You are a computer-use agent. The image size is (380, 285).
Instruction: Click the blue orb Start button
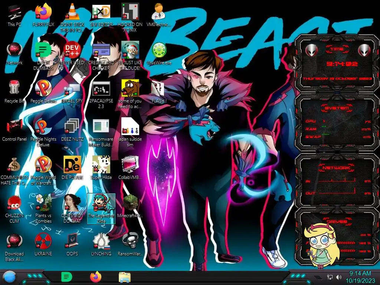click(10, 277)
